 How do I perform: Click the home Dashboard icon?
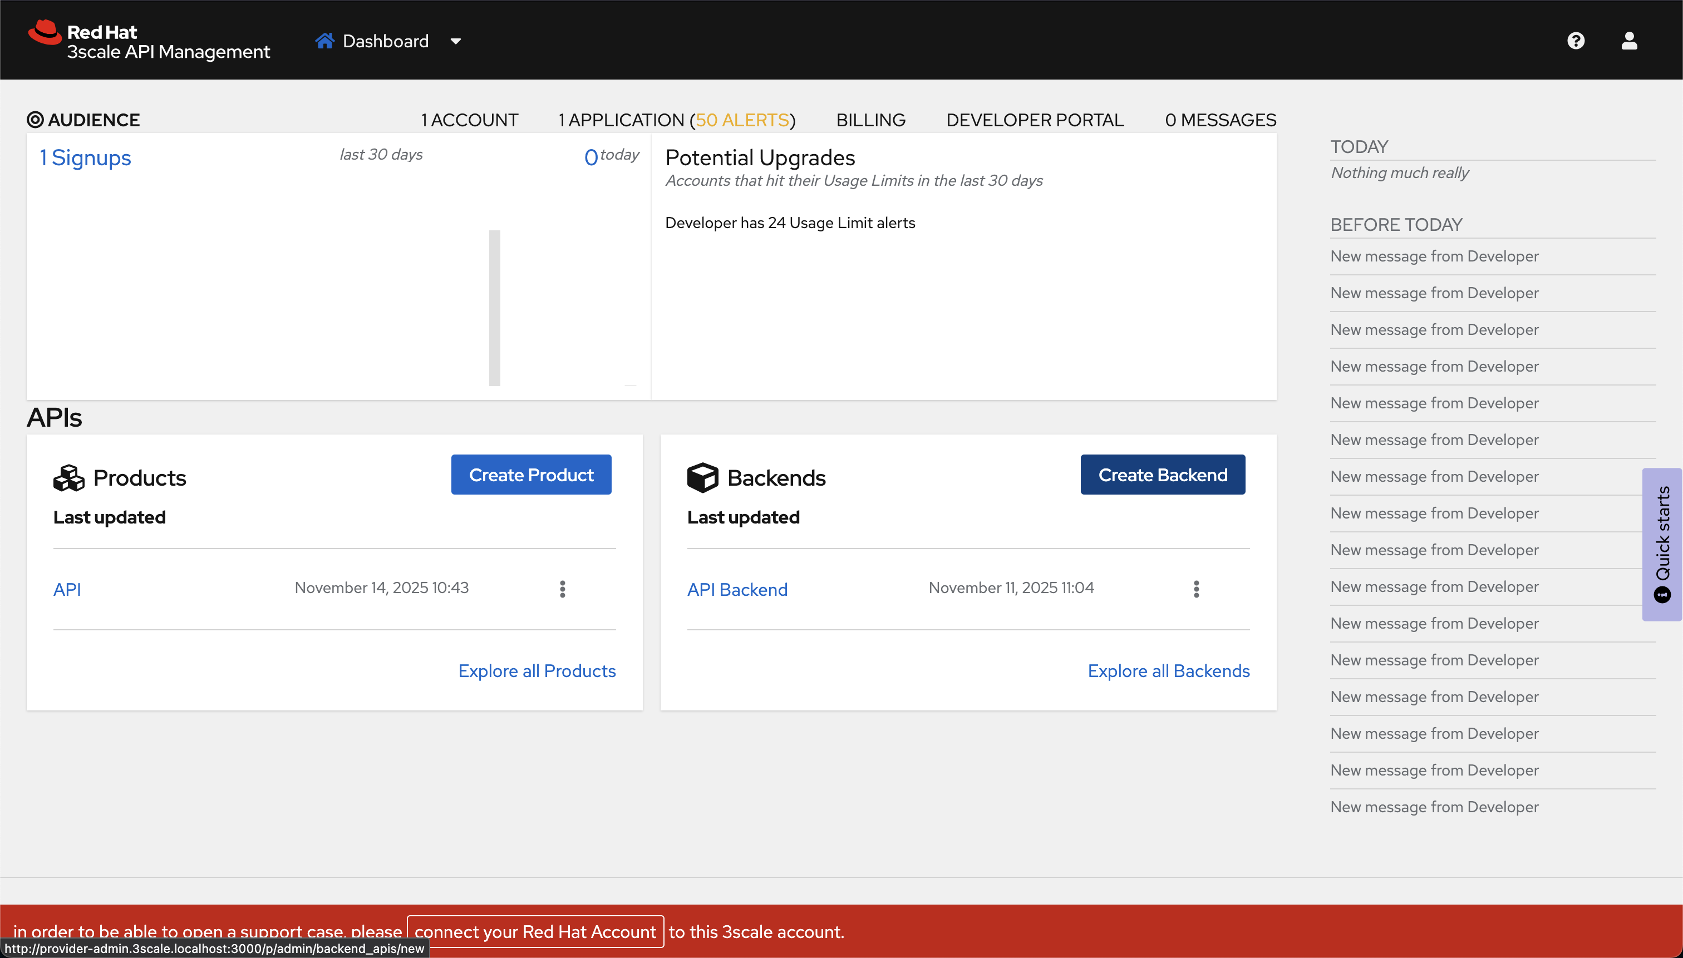pos(324,41)
